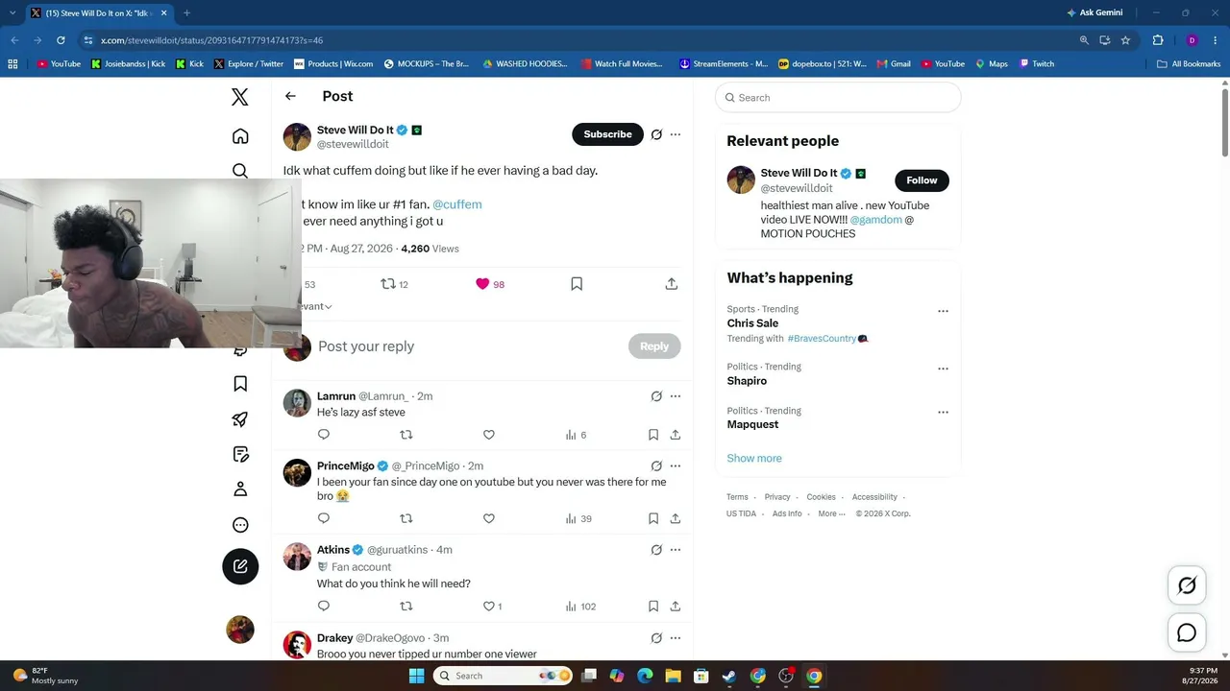Screen dimensions: 1230x691
Task: Share the main post
Action: pos(672,284)
